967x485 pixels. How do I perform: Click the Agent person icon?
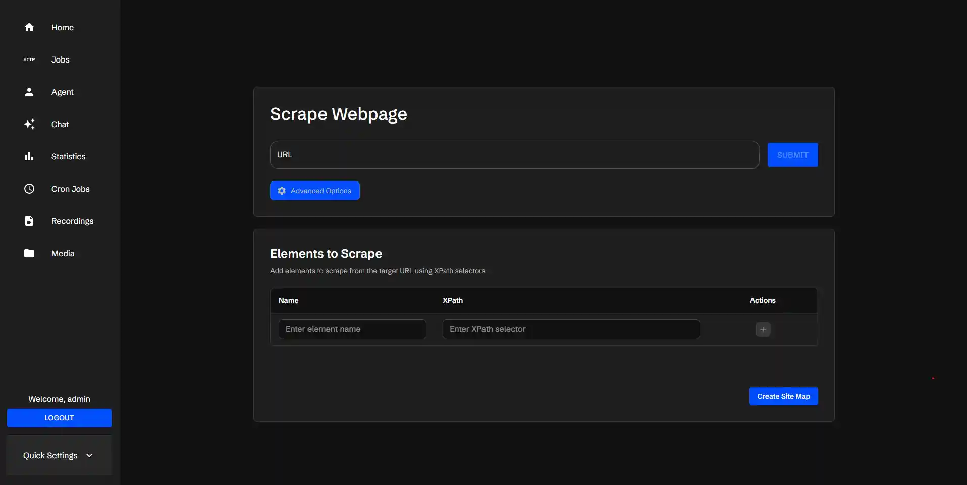pos(29,91)
